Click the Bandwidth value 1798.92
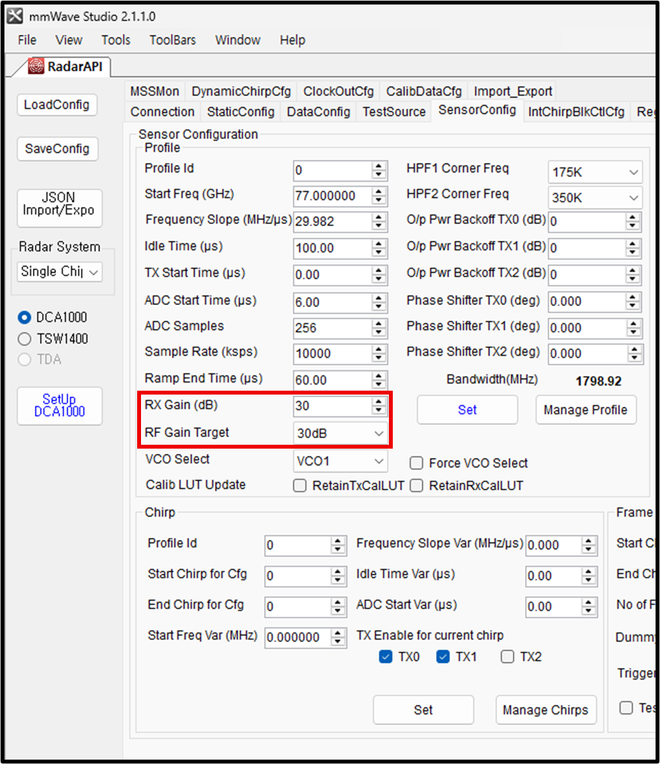 598,381
